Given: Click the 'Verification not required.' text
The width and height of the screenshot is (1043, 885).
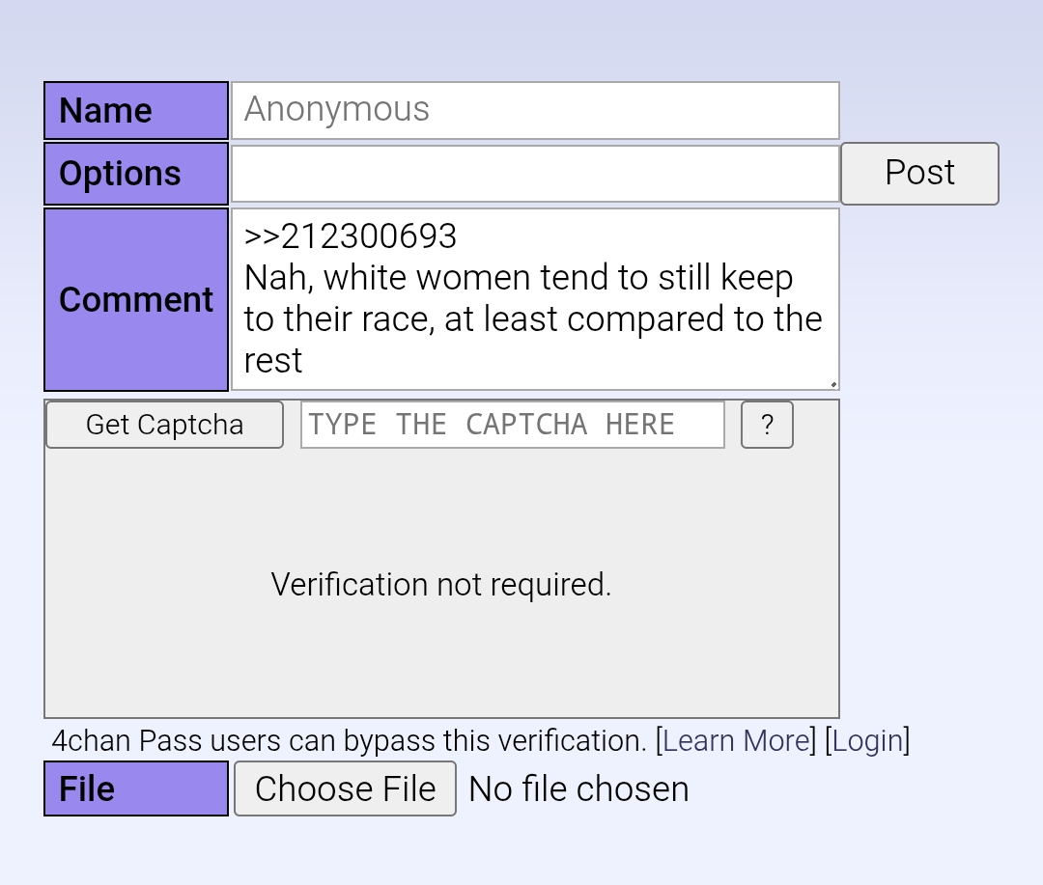Looking at the screenshot, I should pos(441,585).
